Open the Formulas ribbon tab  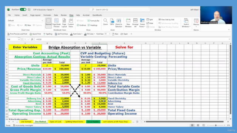(47, 15)
